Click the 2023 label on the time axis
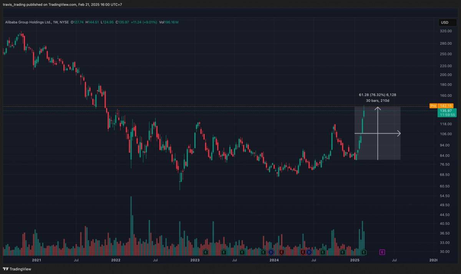461x274 pixels. click(x=195, y=260)
